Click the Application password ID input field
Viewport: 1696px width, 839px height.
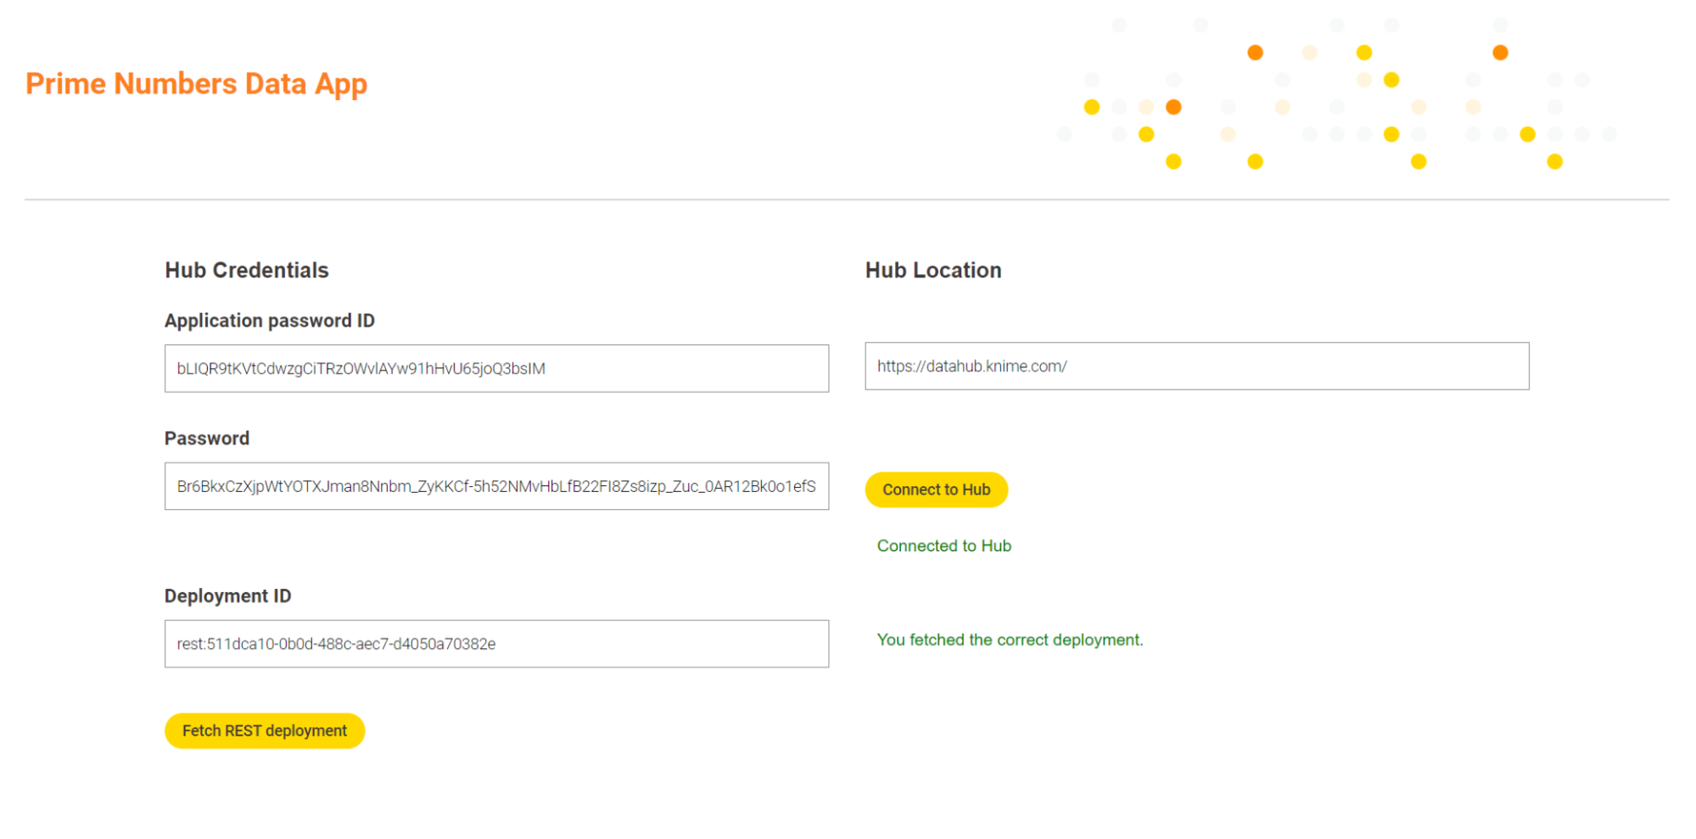pos(496,368)
